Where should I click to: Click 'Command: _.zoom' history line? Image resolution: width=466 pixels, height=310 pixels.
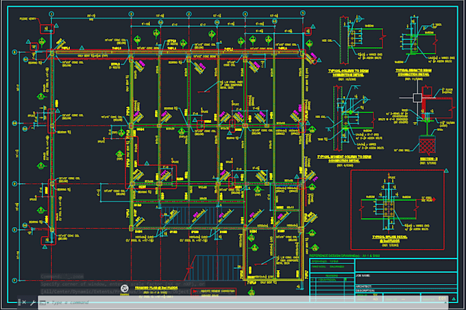[x=62, y=276]
